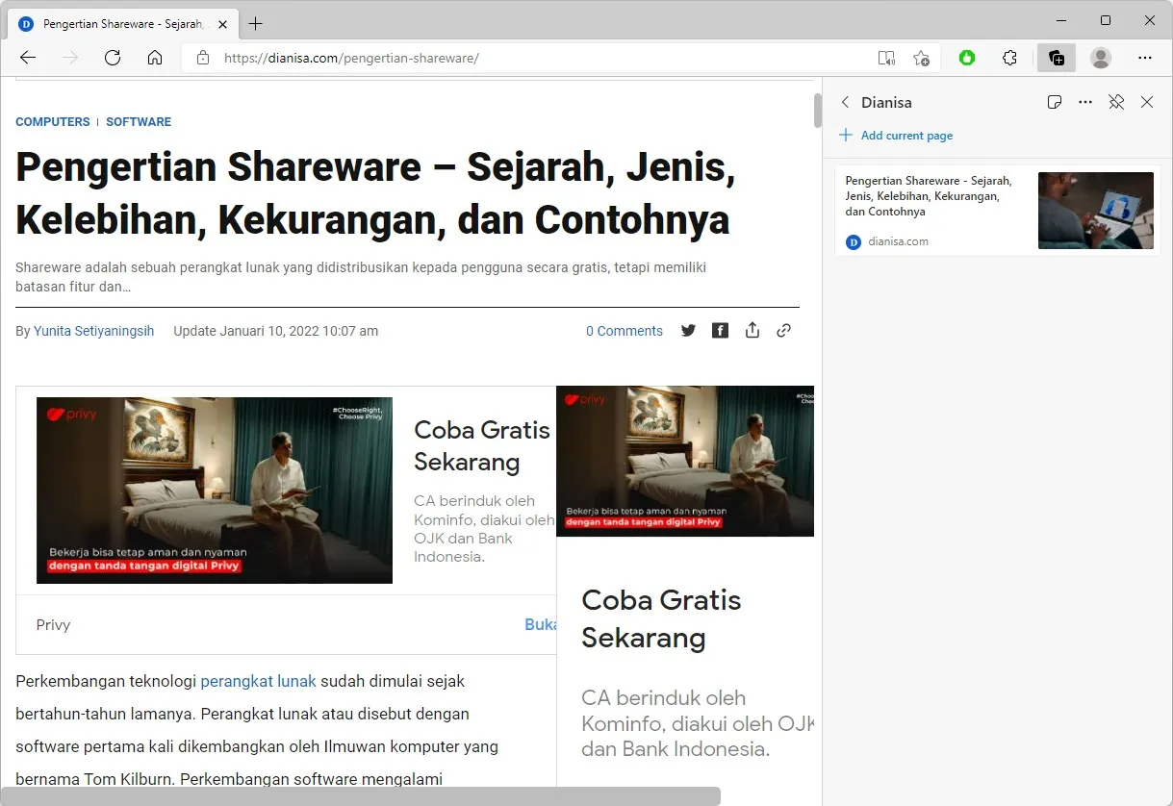Screen dimensions: 1173x806
Task: Click the browser refresh button
Action: (113, 58)
